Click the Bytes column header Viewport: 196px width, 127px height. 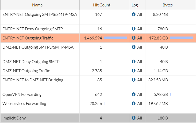(168, 5)
